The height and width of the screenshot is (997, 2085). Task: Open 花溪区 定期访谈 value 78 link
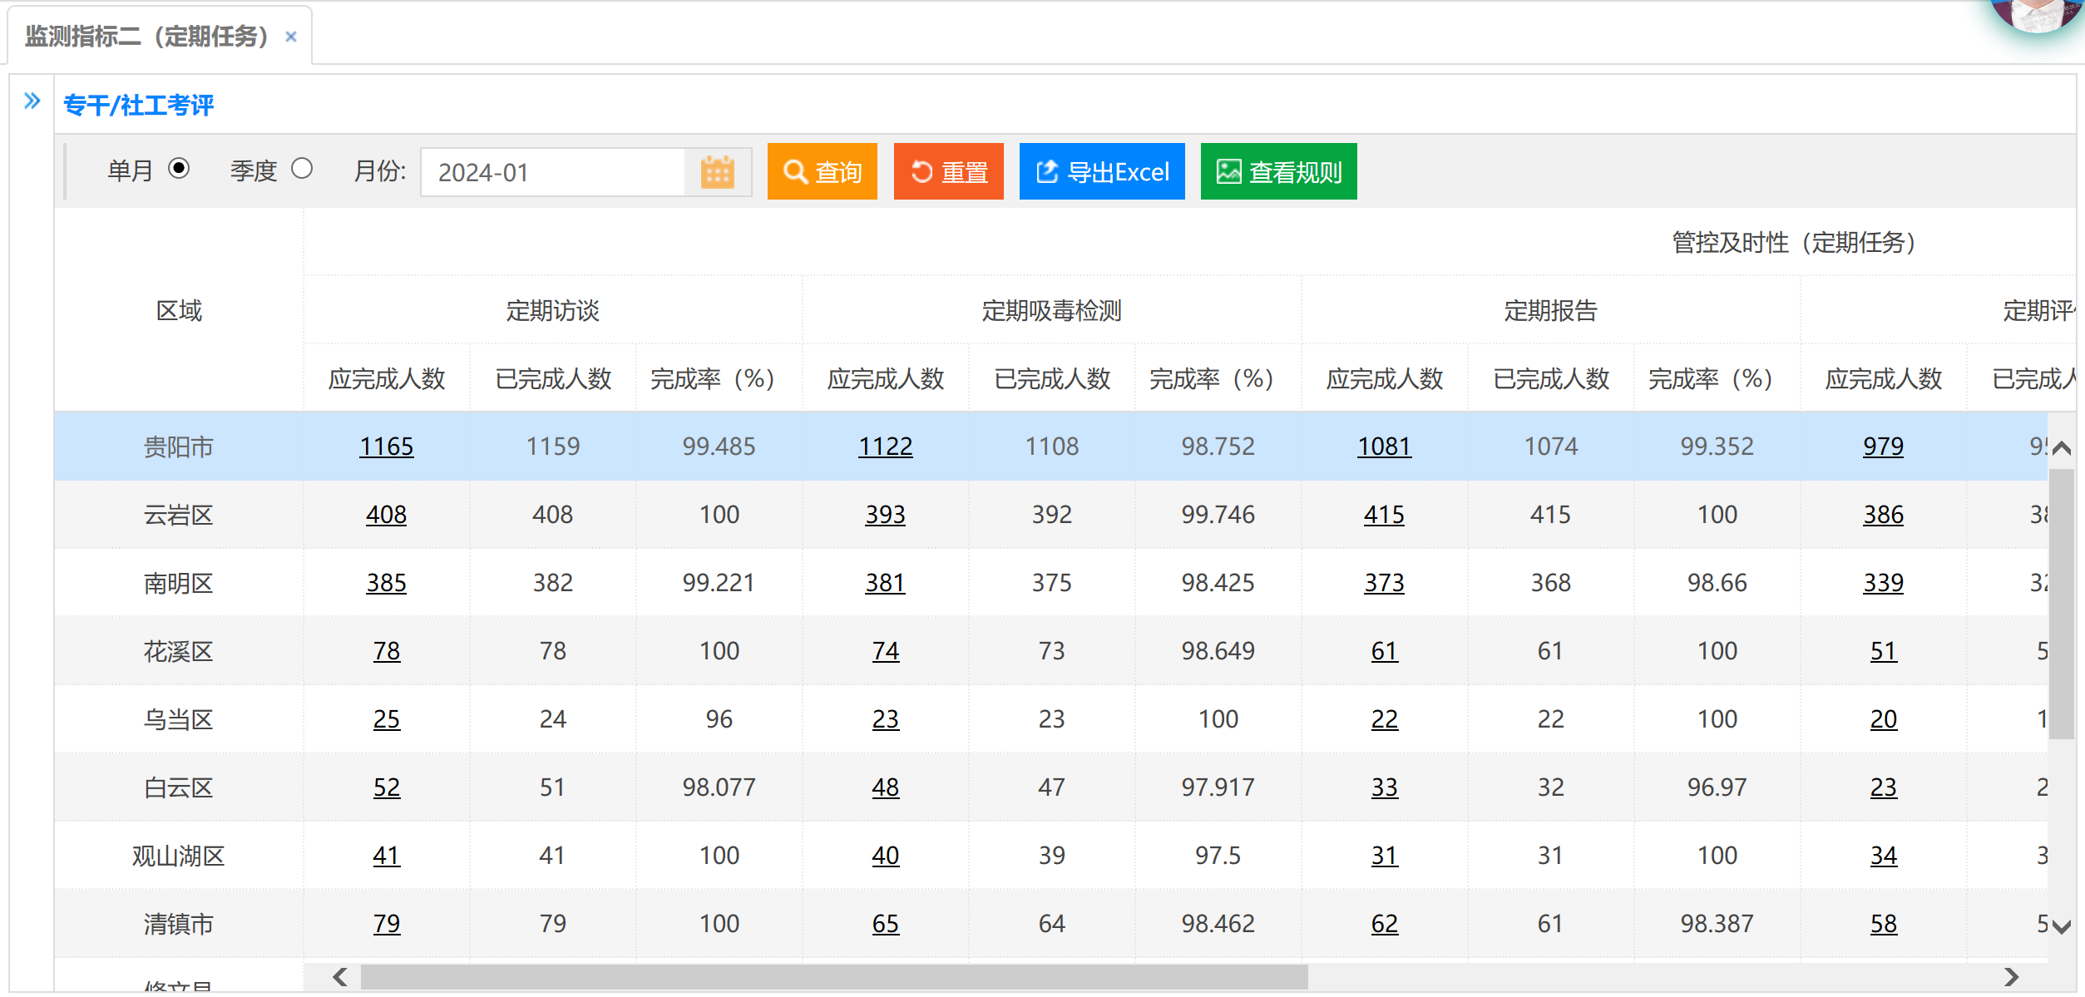tap(387, 651)
